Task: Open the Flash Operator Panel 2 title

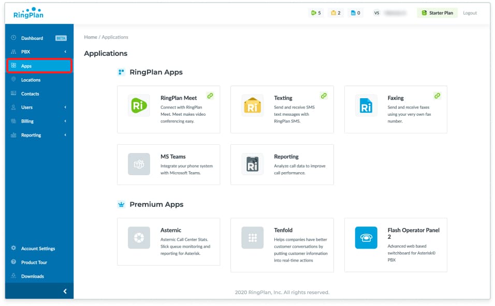Action: 414,233
